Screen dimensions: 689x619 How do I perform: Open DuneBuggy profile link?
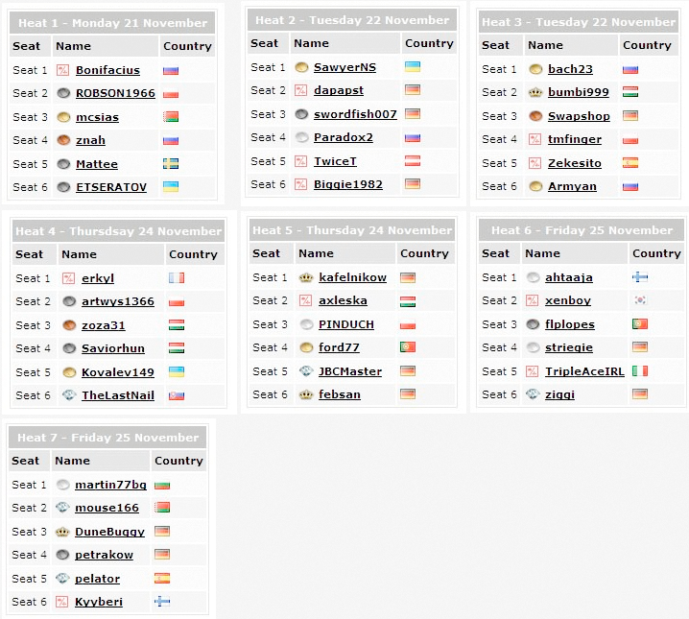point(109,532)
